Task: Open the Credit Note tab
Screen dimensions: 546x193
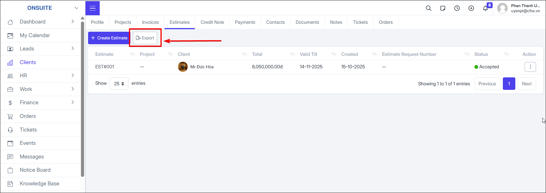Action: point(212,22)
